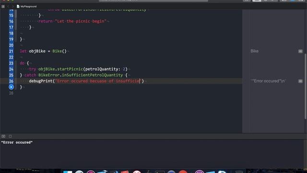
Task: Click the stop square button in debug bar
Action: (10, 136)
